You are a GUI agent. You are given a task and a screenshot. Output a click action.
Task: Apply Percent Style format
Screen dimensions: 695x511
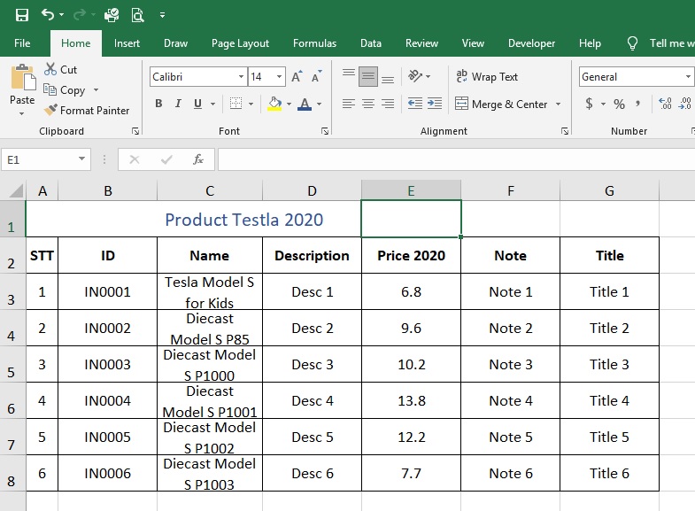[619, 104]
